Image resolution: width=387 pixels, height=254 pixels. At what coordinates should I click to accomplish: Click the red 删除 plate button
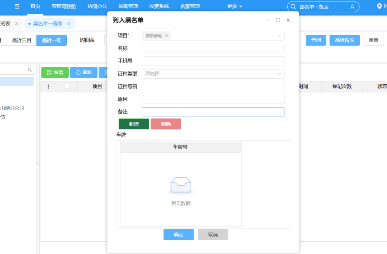coord(166,124)
